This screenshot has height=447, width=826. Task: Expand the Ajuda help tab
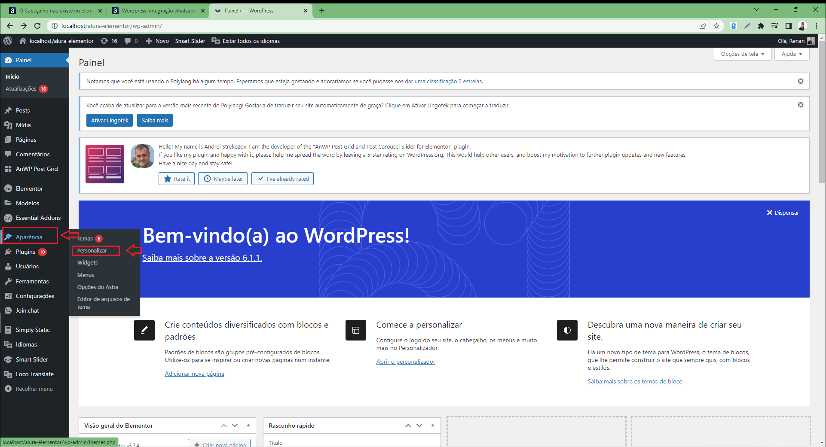tap(792, 54)
